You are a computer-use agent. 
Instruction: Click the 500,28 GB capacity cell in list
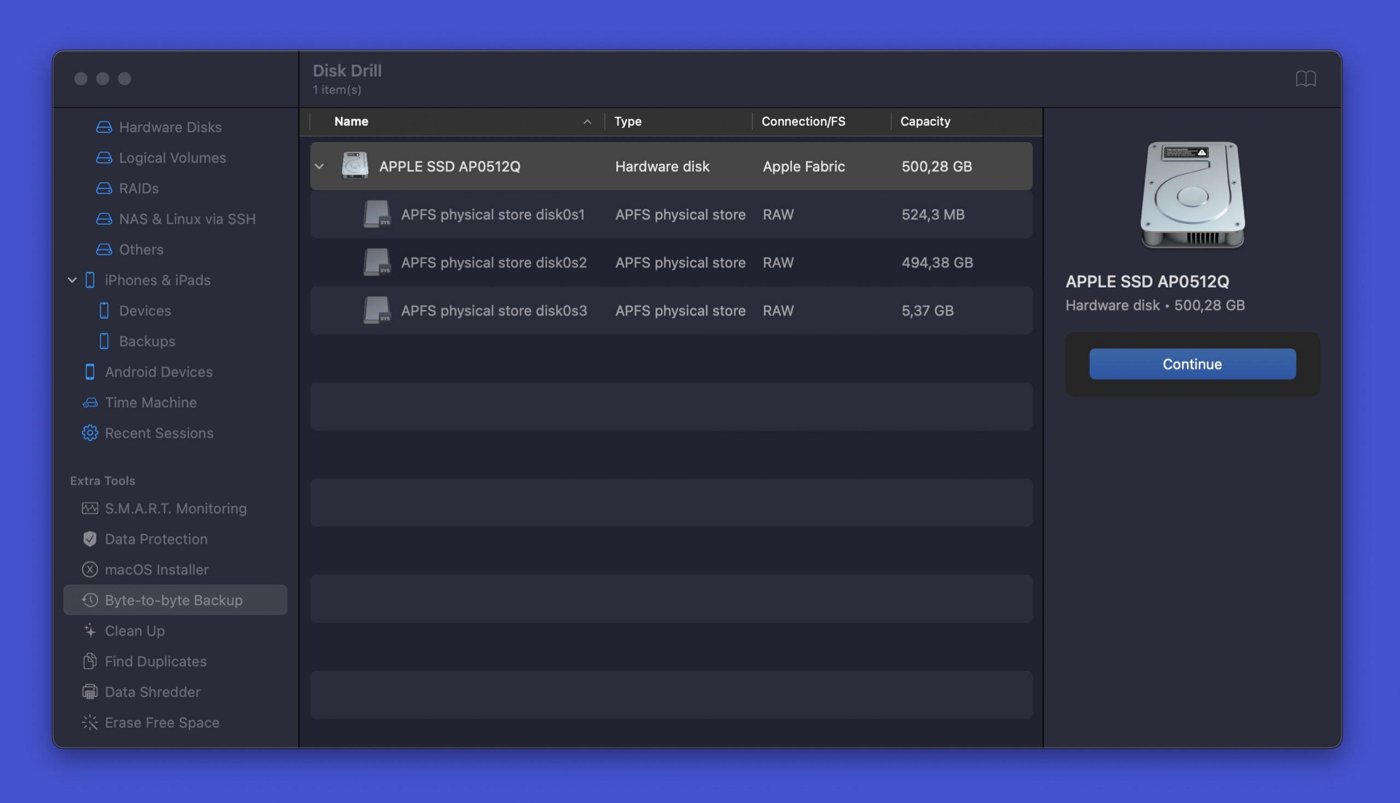coord(937,167)
